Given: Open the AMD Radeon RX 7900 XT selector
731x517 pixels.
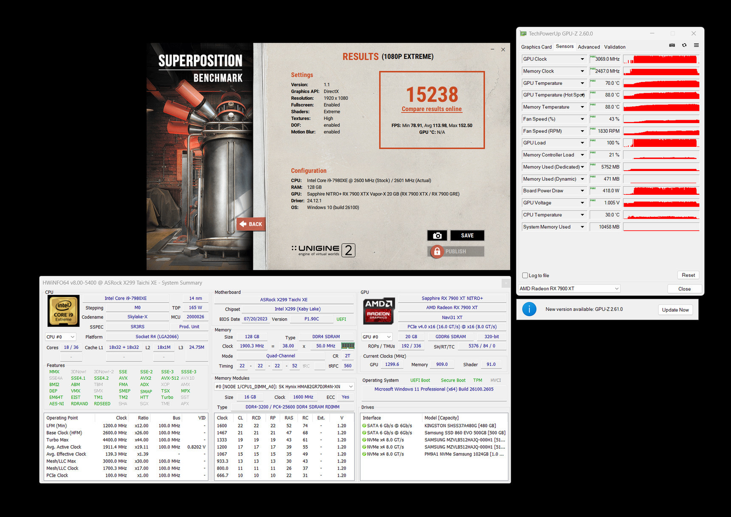Looking at the screenshot, I should 569,289.
